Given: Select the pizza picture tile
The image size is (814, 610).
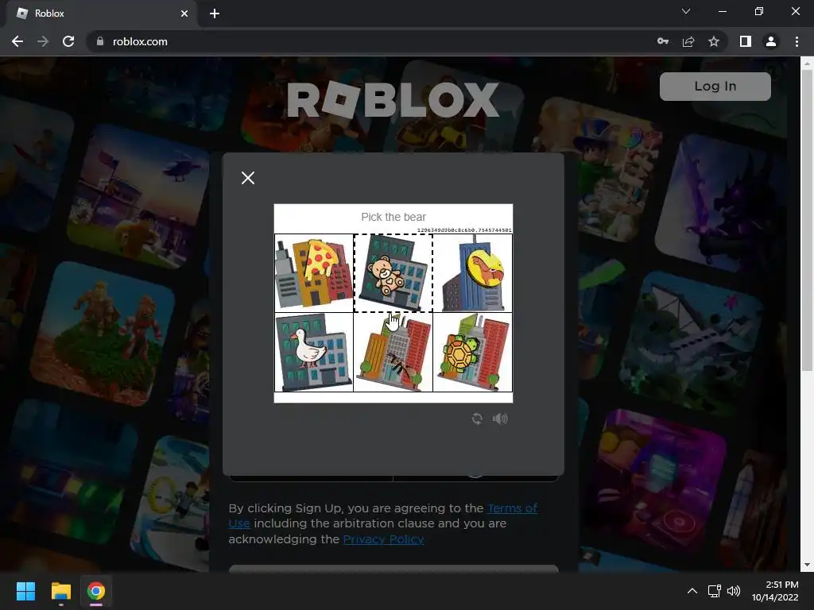Looking at the screenshot, I should pyautogui.click(x=314, y=273).
